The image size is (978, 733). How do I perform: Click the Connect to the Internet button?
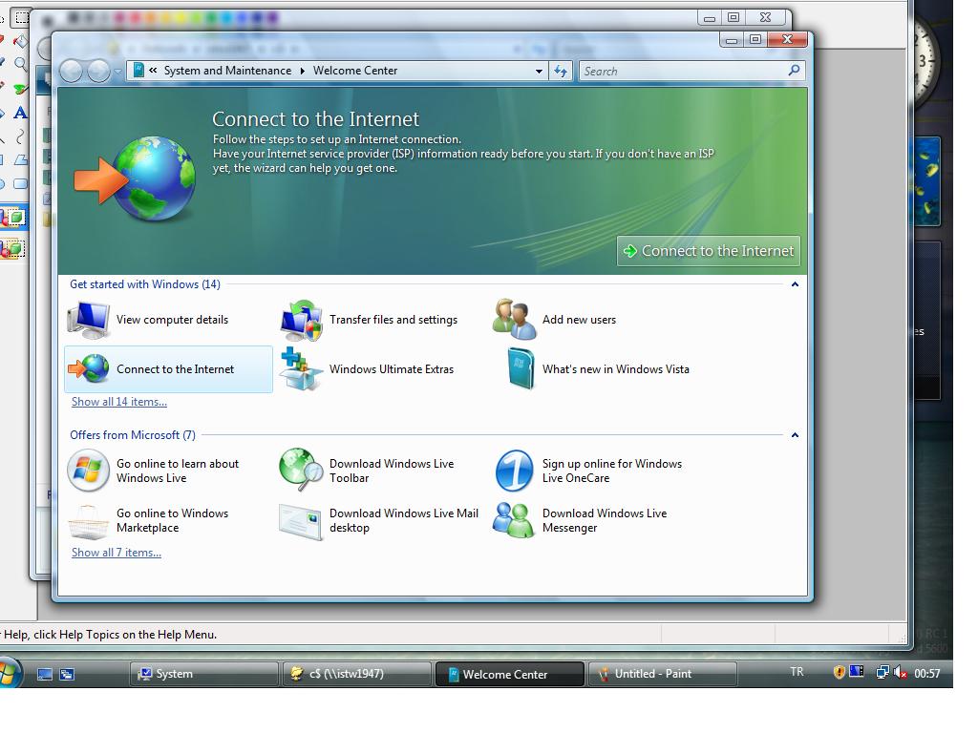coord(708,250)
